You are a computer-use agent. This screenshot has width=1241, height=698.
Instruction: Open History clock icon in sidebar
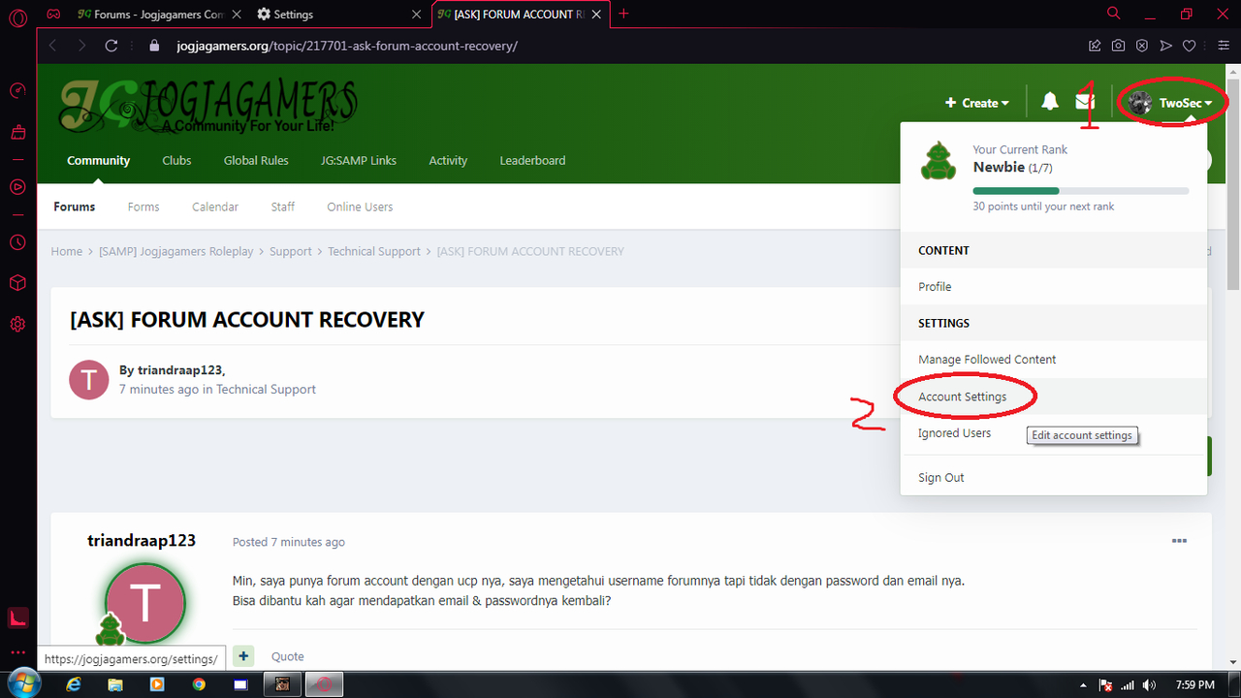[17, 242]
